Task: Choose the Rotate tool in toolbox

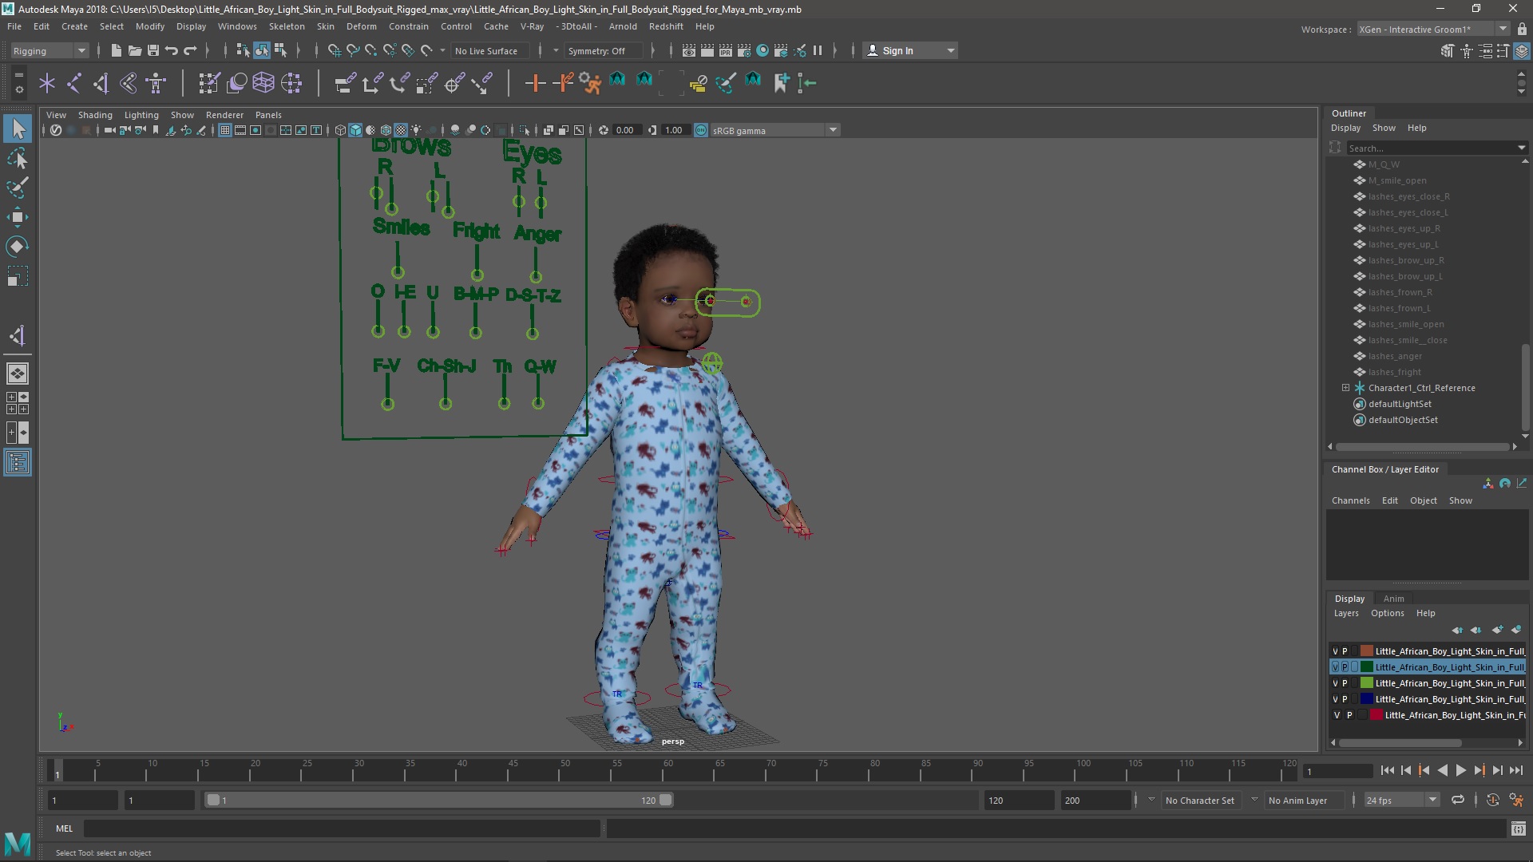Action: pyautogui.click(x=18, y=247)
